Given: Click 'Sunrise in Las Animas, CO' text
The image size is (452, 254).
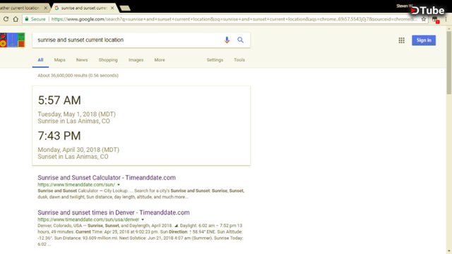Looking at the screenshot, I should [73, 121].
